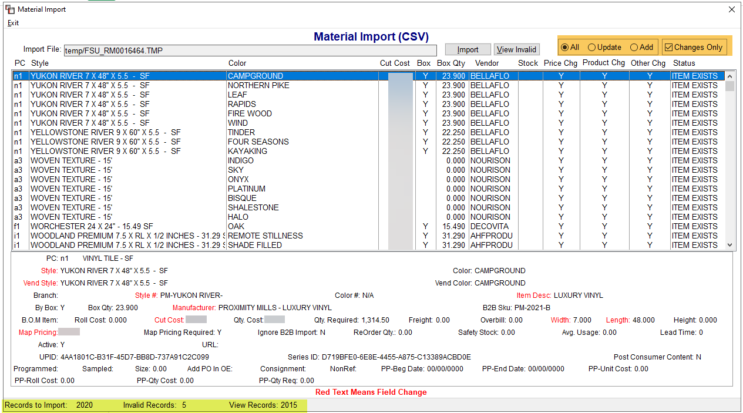Click Item Desc LUXURY VINYL value

click(579, 295)
